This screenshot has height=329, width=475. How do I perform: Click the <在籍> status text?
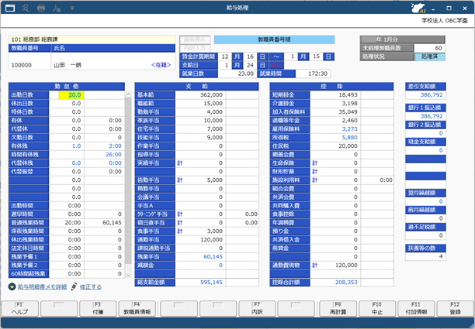(x=161, y=65)
